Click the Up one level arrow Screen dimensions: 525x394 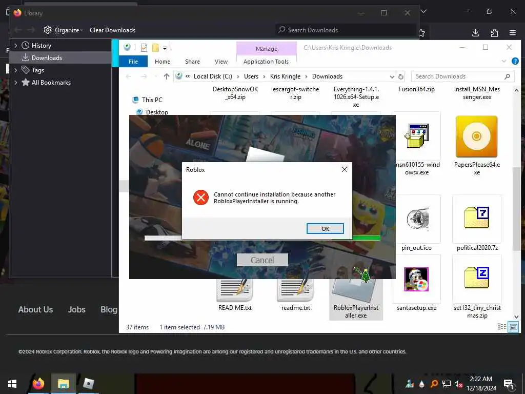point(167,76)
